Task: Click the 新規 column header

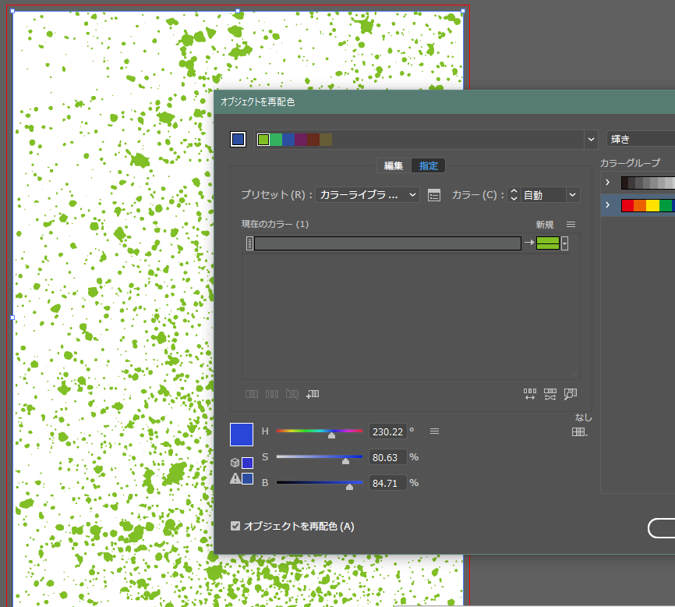Action: pos(545,225)
